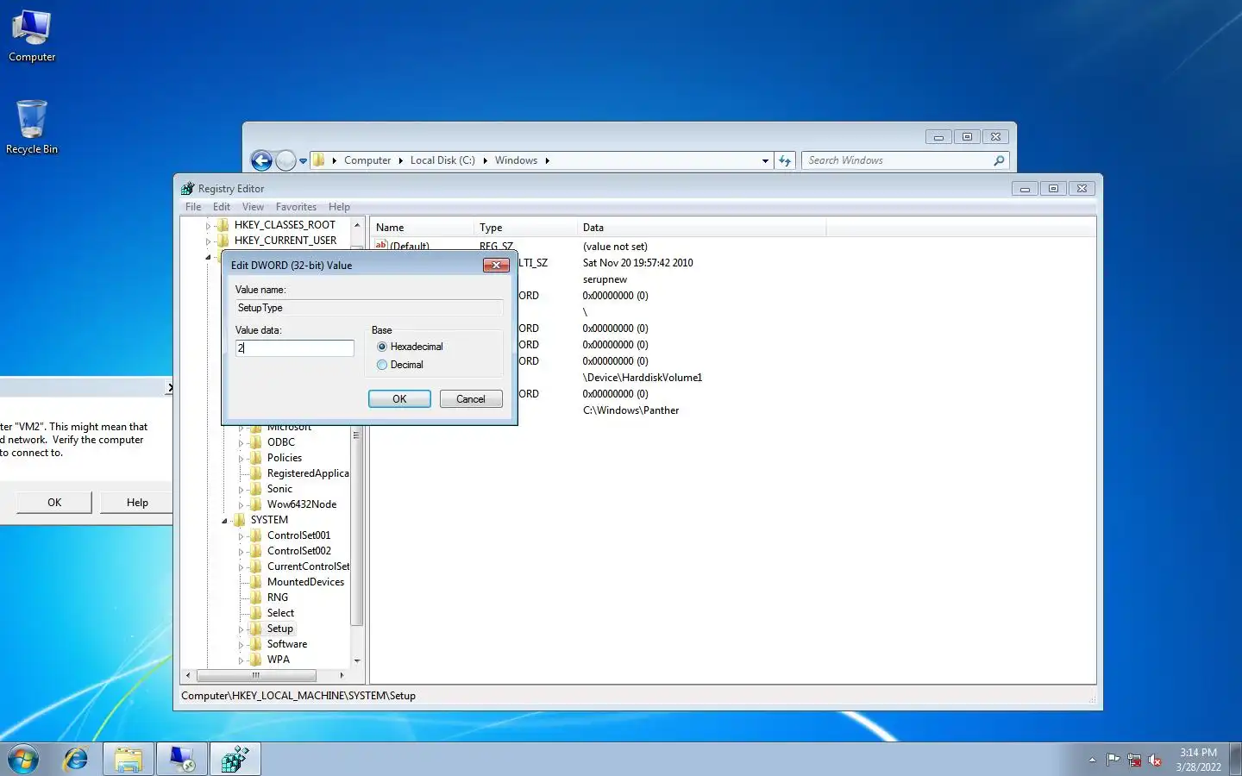Expand the Sonic key arrow
This screenshot has width=1242, height=776.
point(241,490)
